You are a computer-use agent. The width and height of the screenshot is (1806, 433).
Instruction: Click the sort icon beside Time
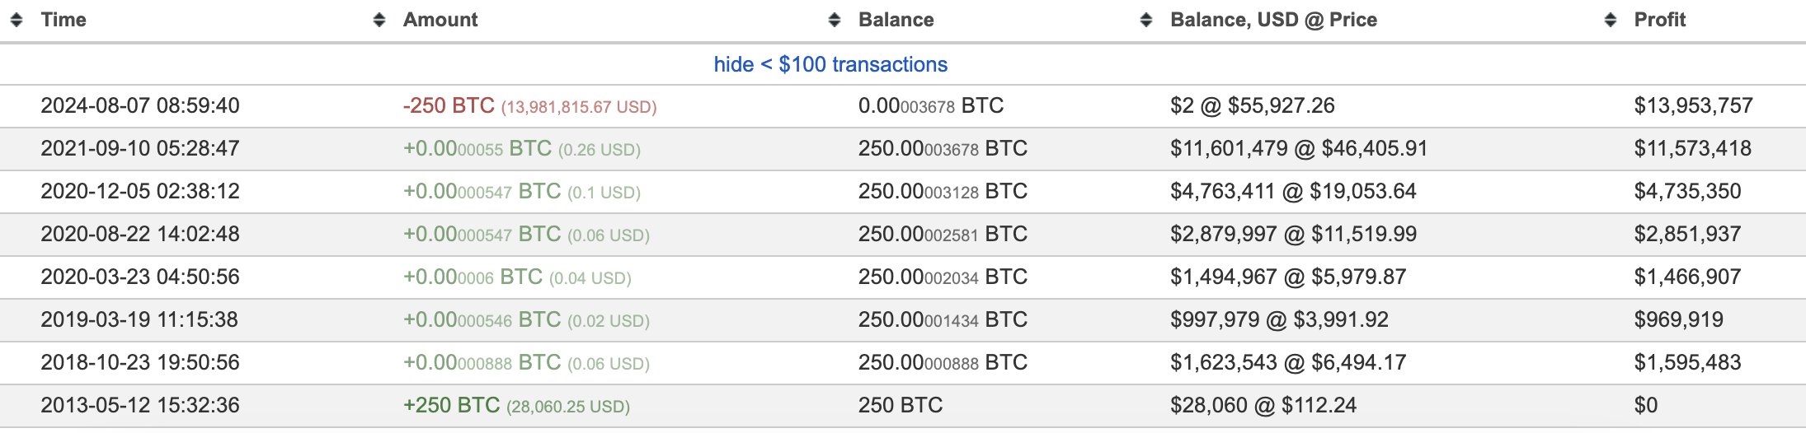pos(16,20)
